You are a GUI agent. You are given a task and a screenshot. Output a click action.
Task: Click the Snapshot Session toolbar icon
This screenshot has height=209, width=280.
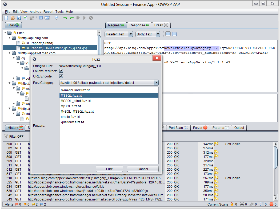tap(25, 18)
